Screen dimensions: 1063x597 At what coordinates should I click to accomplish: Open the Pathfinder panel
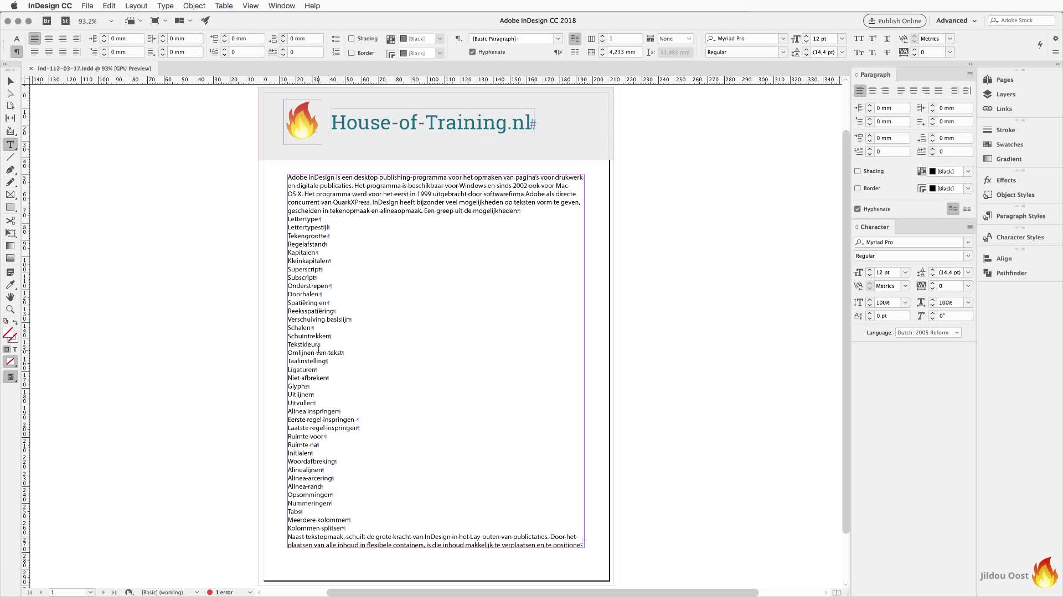point(1011,273)
